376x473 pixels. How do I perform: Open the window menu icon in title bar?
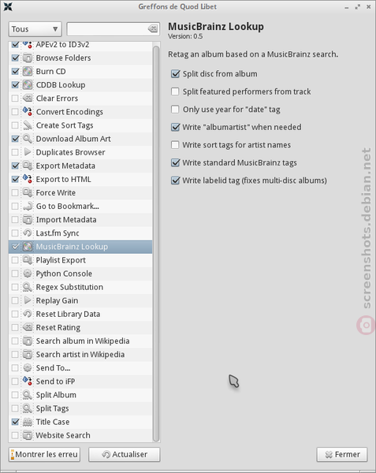8,6
